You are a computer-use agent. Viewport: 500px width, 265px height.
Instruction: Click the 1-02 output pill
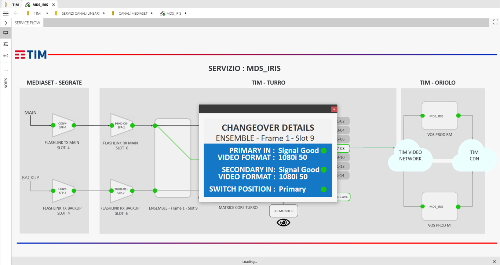343,121
